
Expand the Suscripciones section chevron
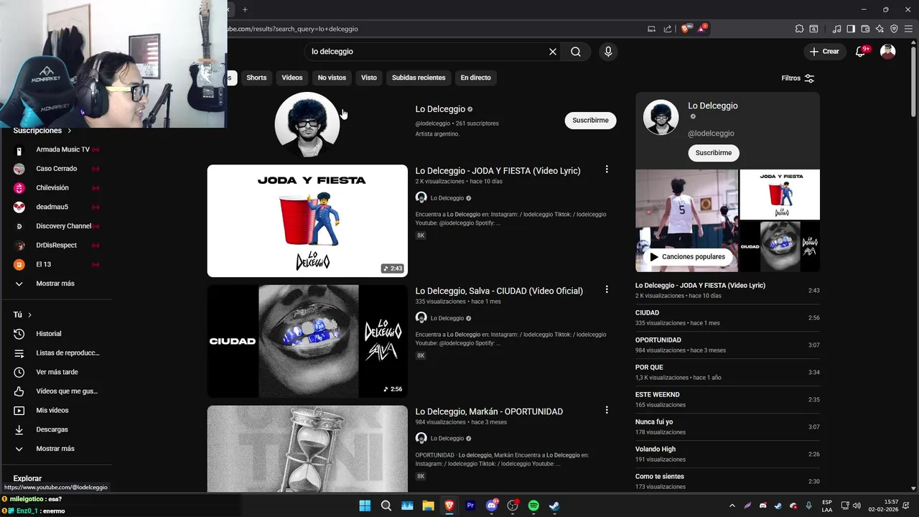(70, 131)
